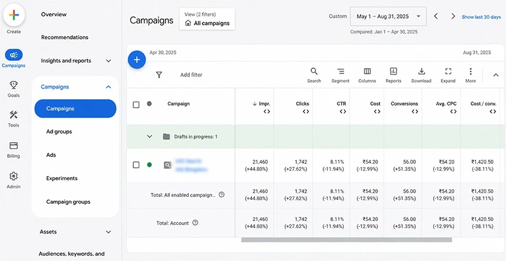
Task: Expand the Insights and reports section
Action: point(76,61)
